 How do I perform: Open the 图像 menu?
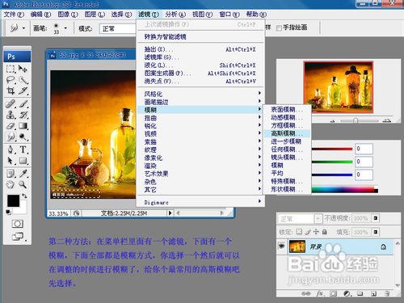click(68, 15)
